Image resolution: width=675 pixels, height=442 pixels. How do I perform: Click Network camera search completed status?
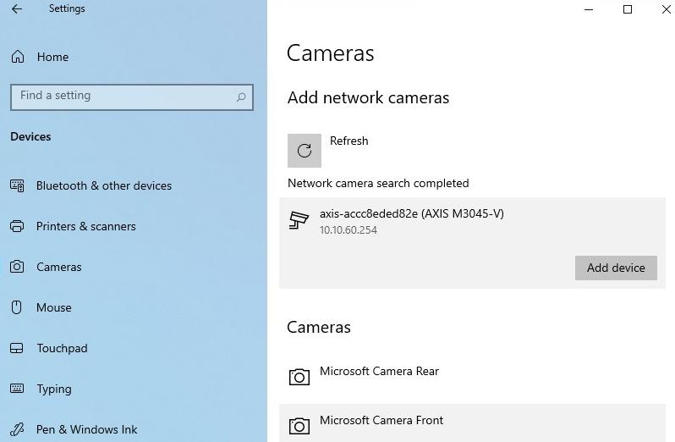click(x=378, y=183)
